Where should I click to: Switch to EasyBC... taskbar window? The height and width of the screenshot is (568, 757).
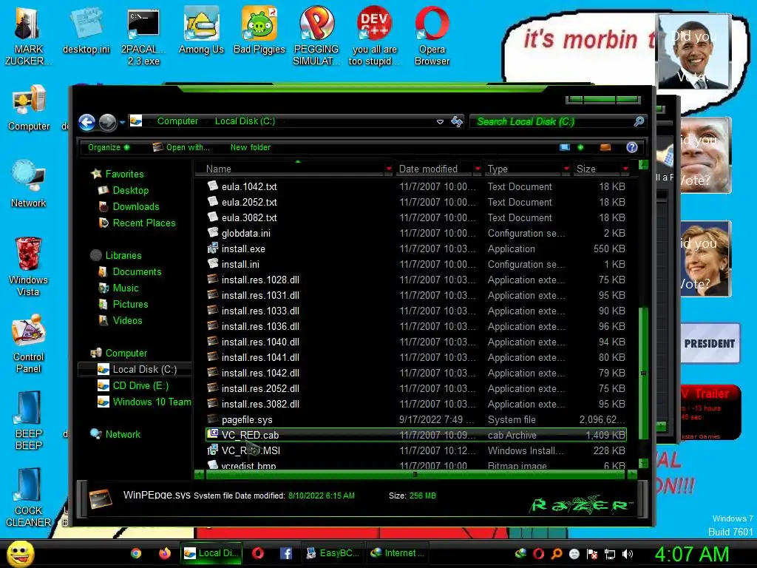tap(333, 553)
